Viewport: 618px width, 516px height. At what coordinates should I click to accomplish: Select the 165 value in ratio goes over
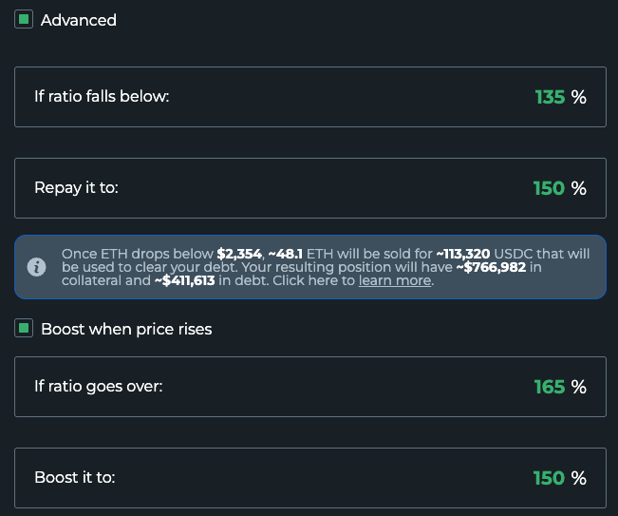550,387
